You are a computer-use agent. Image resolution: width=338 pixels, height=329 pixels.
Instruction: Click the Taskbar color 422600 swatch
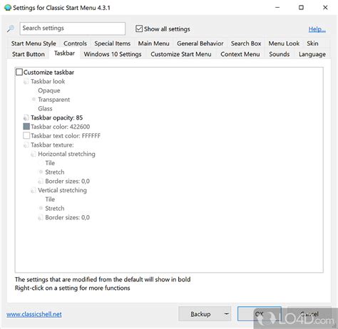[x=26, y=127]
